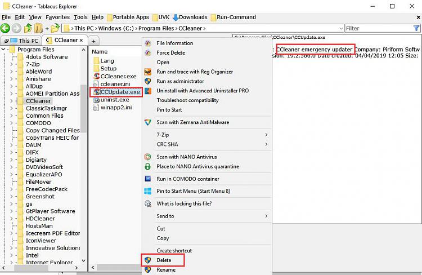Click the Rename shield icon
The height and width of the screenshot is (275, 422).
pyautogui.click(x=148, y=269)
